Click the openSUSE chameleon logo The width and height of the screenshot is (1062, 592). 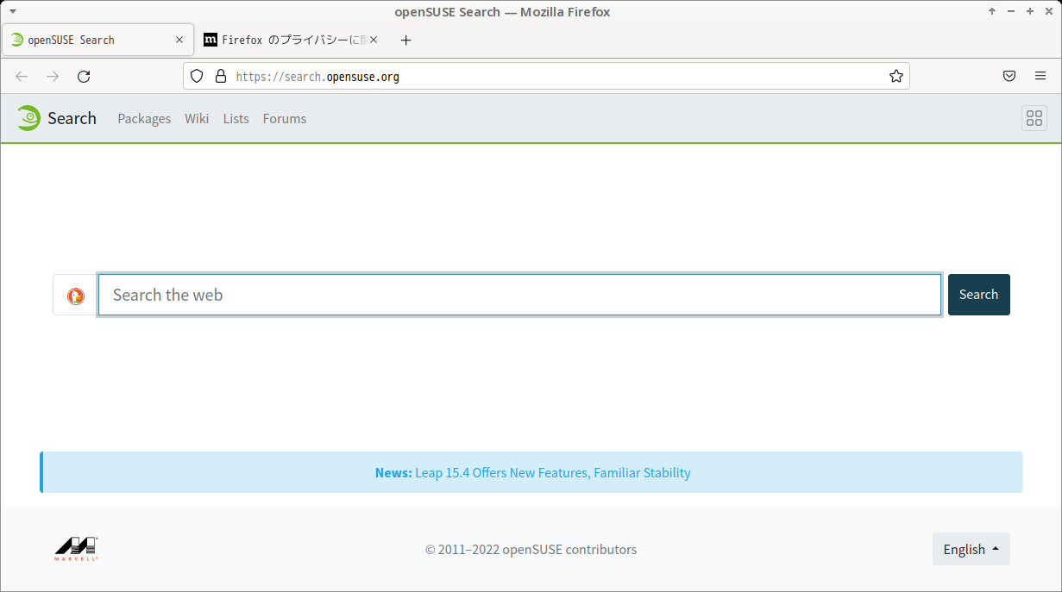(x=28, y=118)
